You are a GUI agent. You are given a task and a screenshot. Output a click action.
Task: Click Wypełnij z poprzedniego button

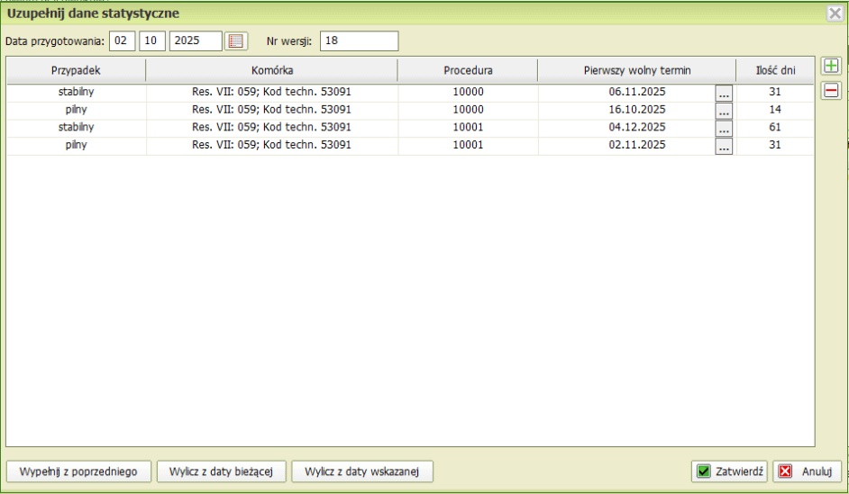78,472
